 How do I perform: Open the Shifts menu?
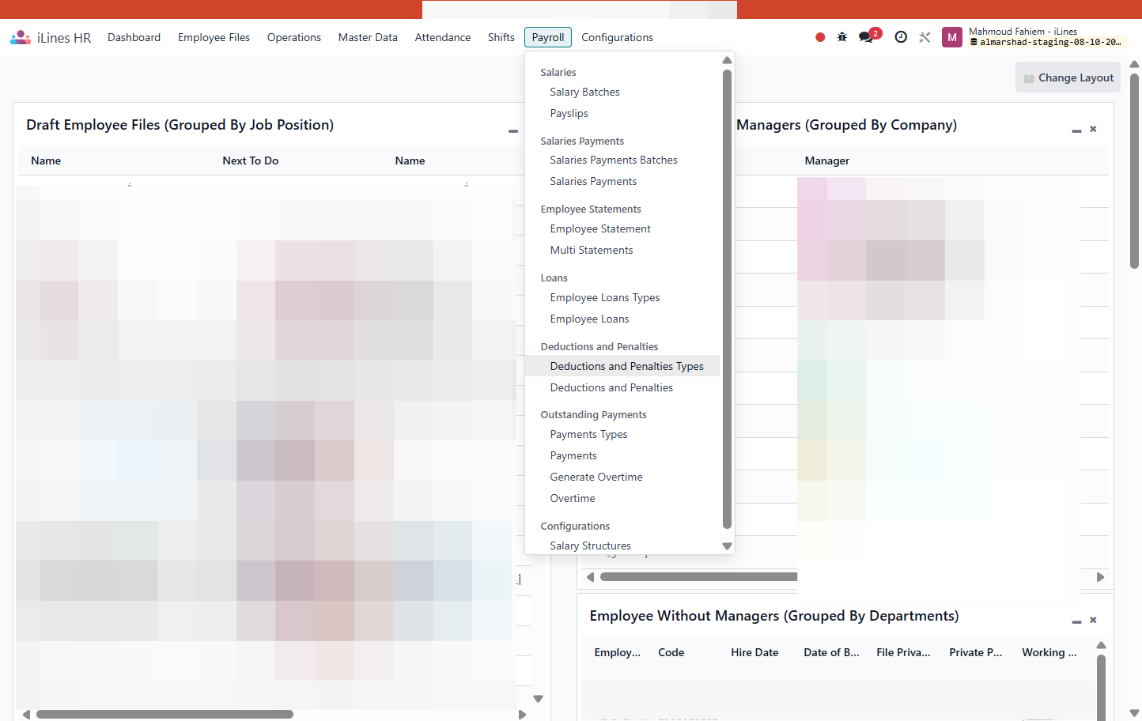(x=501, y=37)
